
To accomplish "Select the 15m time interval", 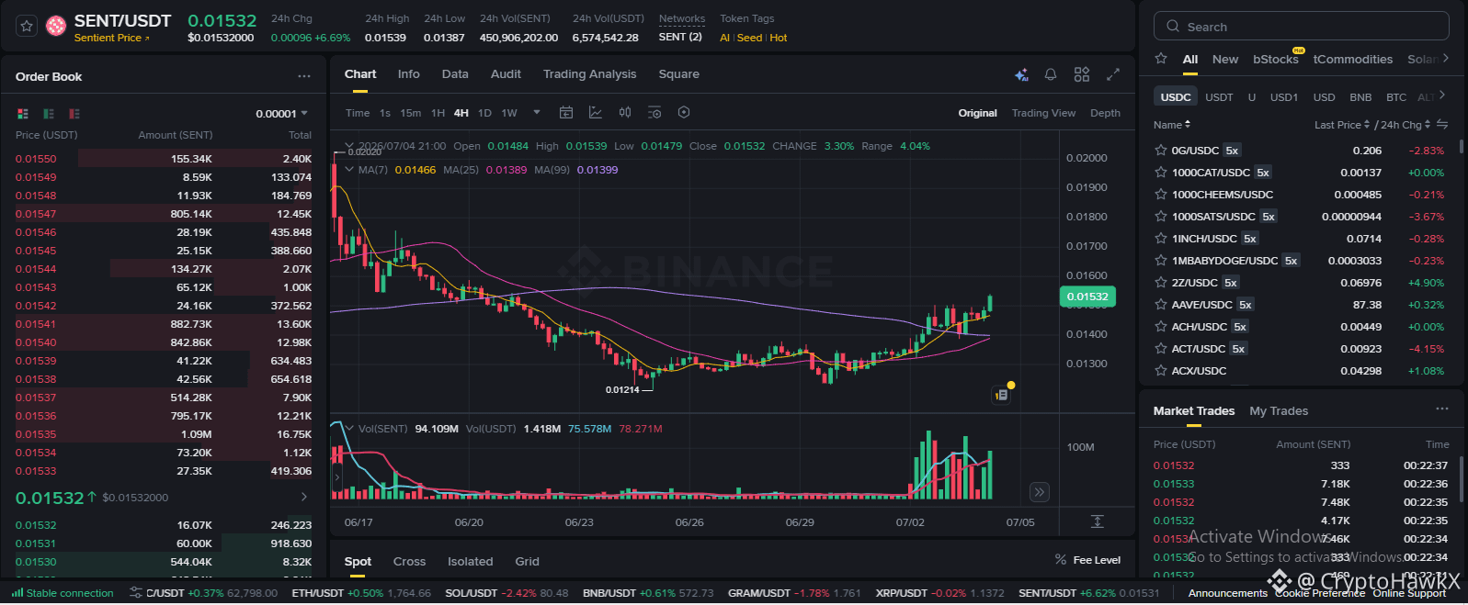I will click(x=411, y=113).
